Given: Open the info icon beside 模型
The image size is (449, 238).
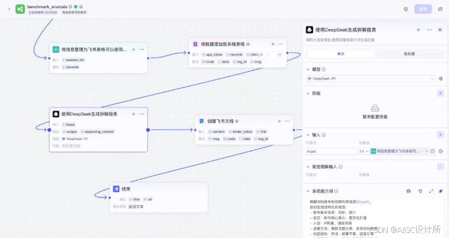Looking at the screenshot, I should [324, 69].
